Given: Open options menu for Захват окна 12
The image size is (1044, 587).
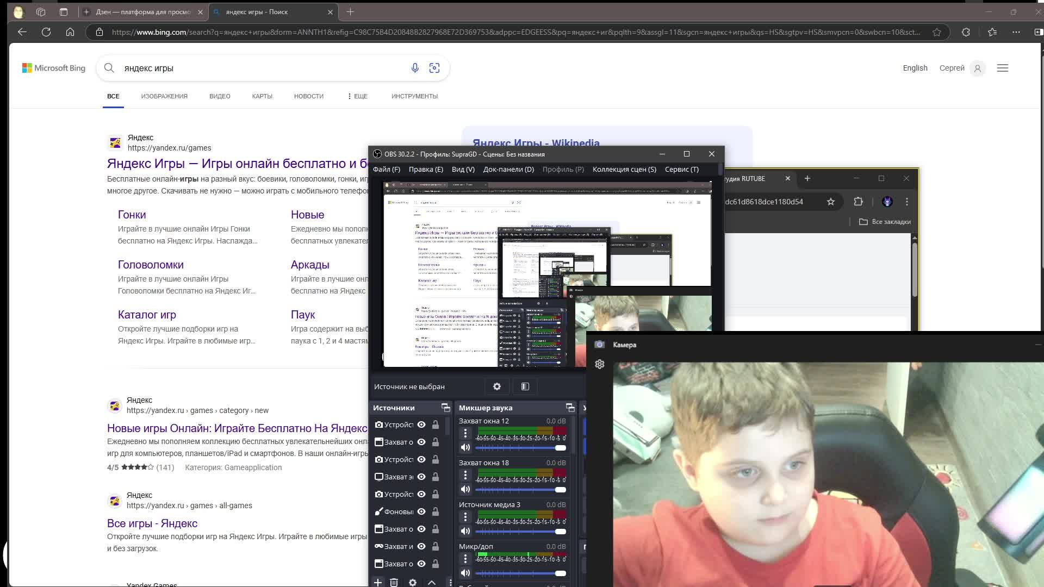Looking at the screenshot, I should pyautogui.click(x=465, y=433).
